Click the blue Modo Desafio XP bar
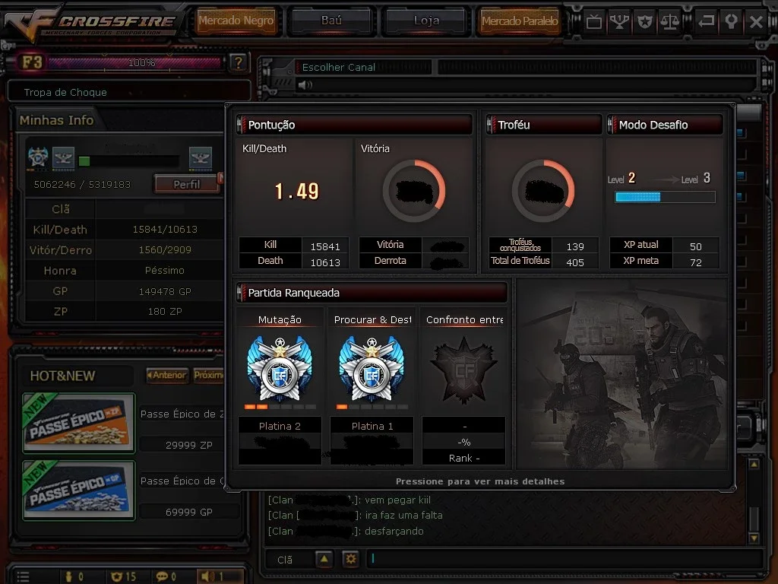The image size is (778, 584). coord(665,197)
